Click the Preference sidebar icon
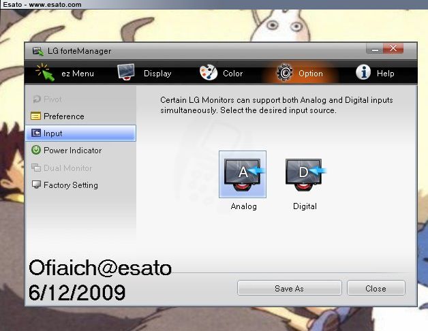428x331 pixels. click(x=35, y=116)
